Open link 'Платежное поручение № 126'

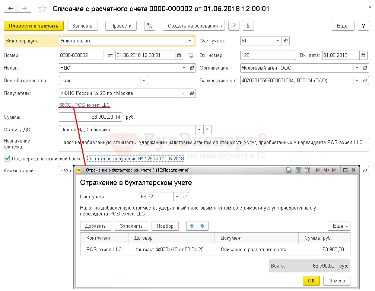coord(136,159)
